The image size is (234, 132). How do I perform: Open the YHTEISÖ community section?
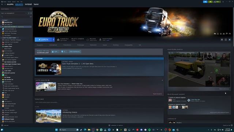coord(29,4)
